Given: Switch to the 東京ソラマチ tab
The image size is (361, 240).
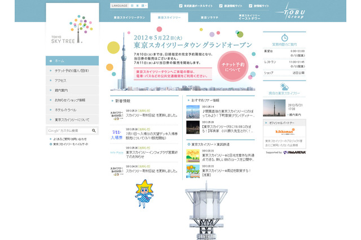Looking at the screenshot, I should tap(209, 17).
